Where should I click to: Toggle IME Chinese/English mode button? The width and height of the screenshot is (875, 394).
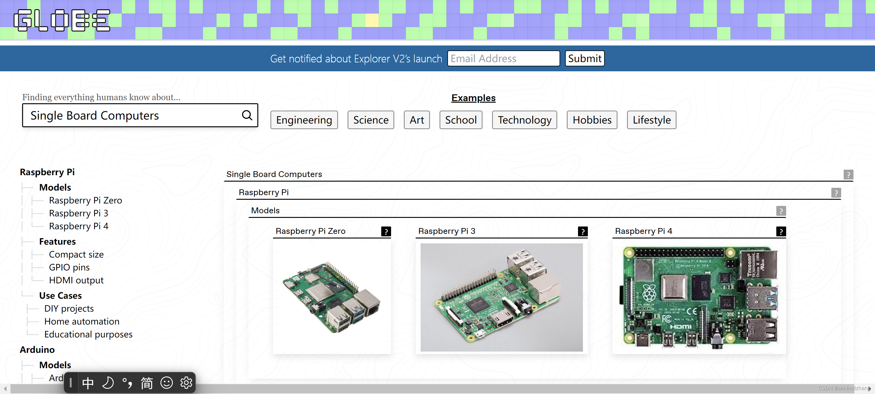(88, 383)
